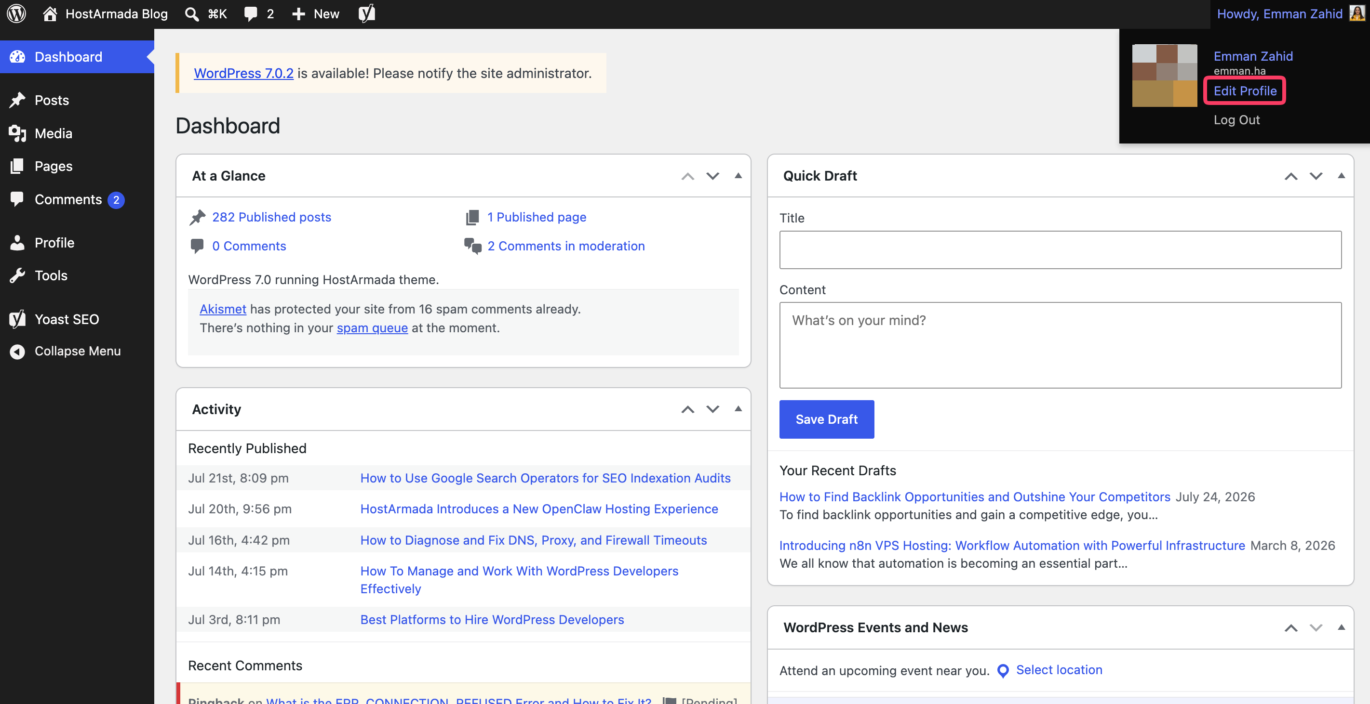Click the location pin icon beside Select location

(x=1003, y=670)
